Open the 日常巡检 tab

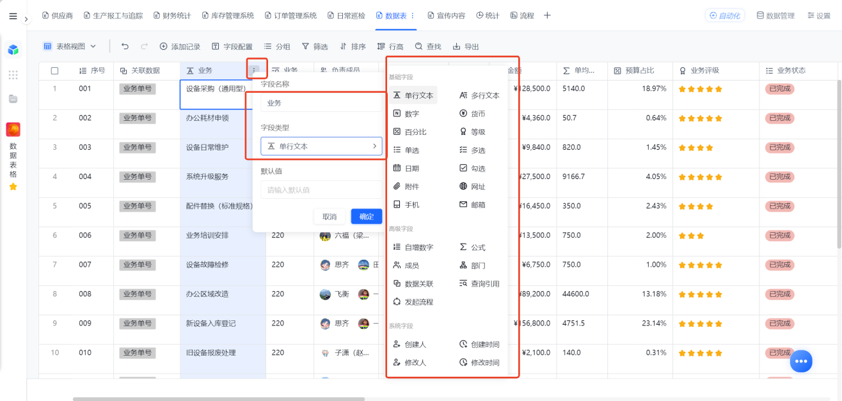346,15
